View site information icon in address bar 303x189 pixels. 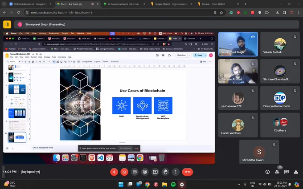click(x=27, y=12)
